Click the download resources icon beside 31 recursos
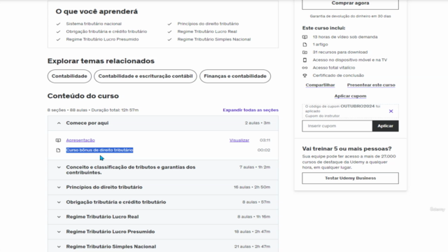Viewport: 448px width, 252px height. (x=305, y=52)
